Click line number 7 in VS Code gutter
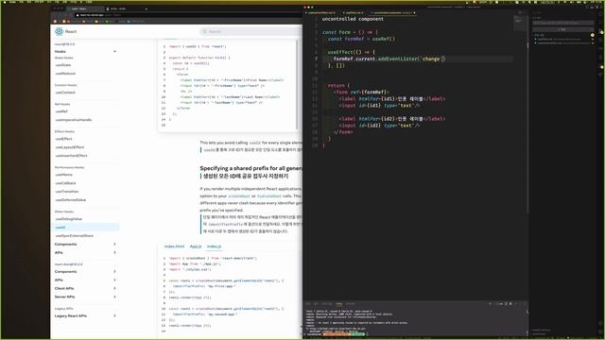This screenshot has height=340, width=605. pyautogui.click(x=316, y=59)
